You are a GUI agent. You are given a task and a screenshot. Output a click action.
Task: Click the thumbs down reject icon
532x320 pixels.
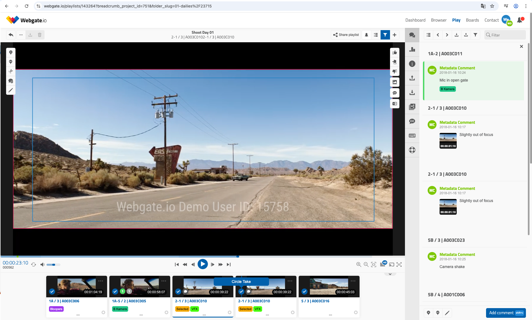[x=394, y=71]
